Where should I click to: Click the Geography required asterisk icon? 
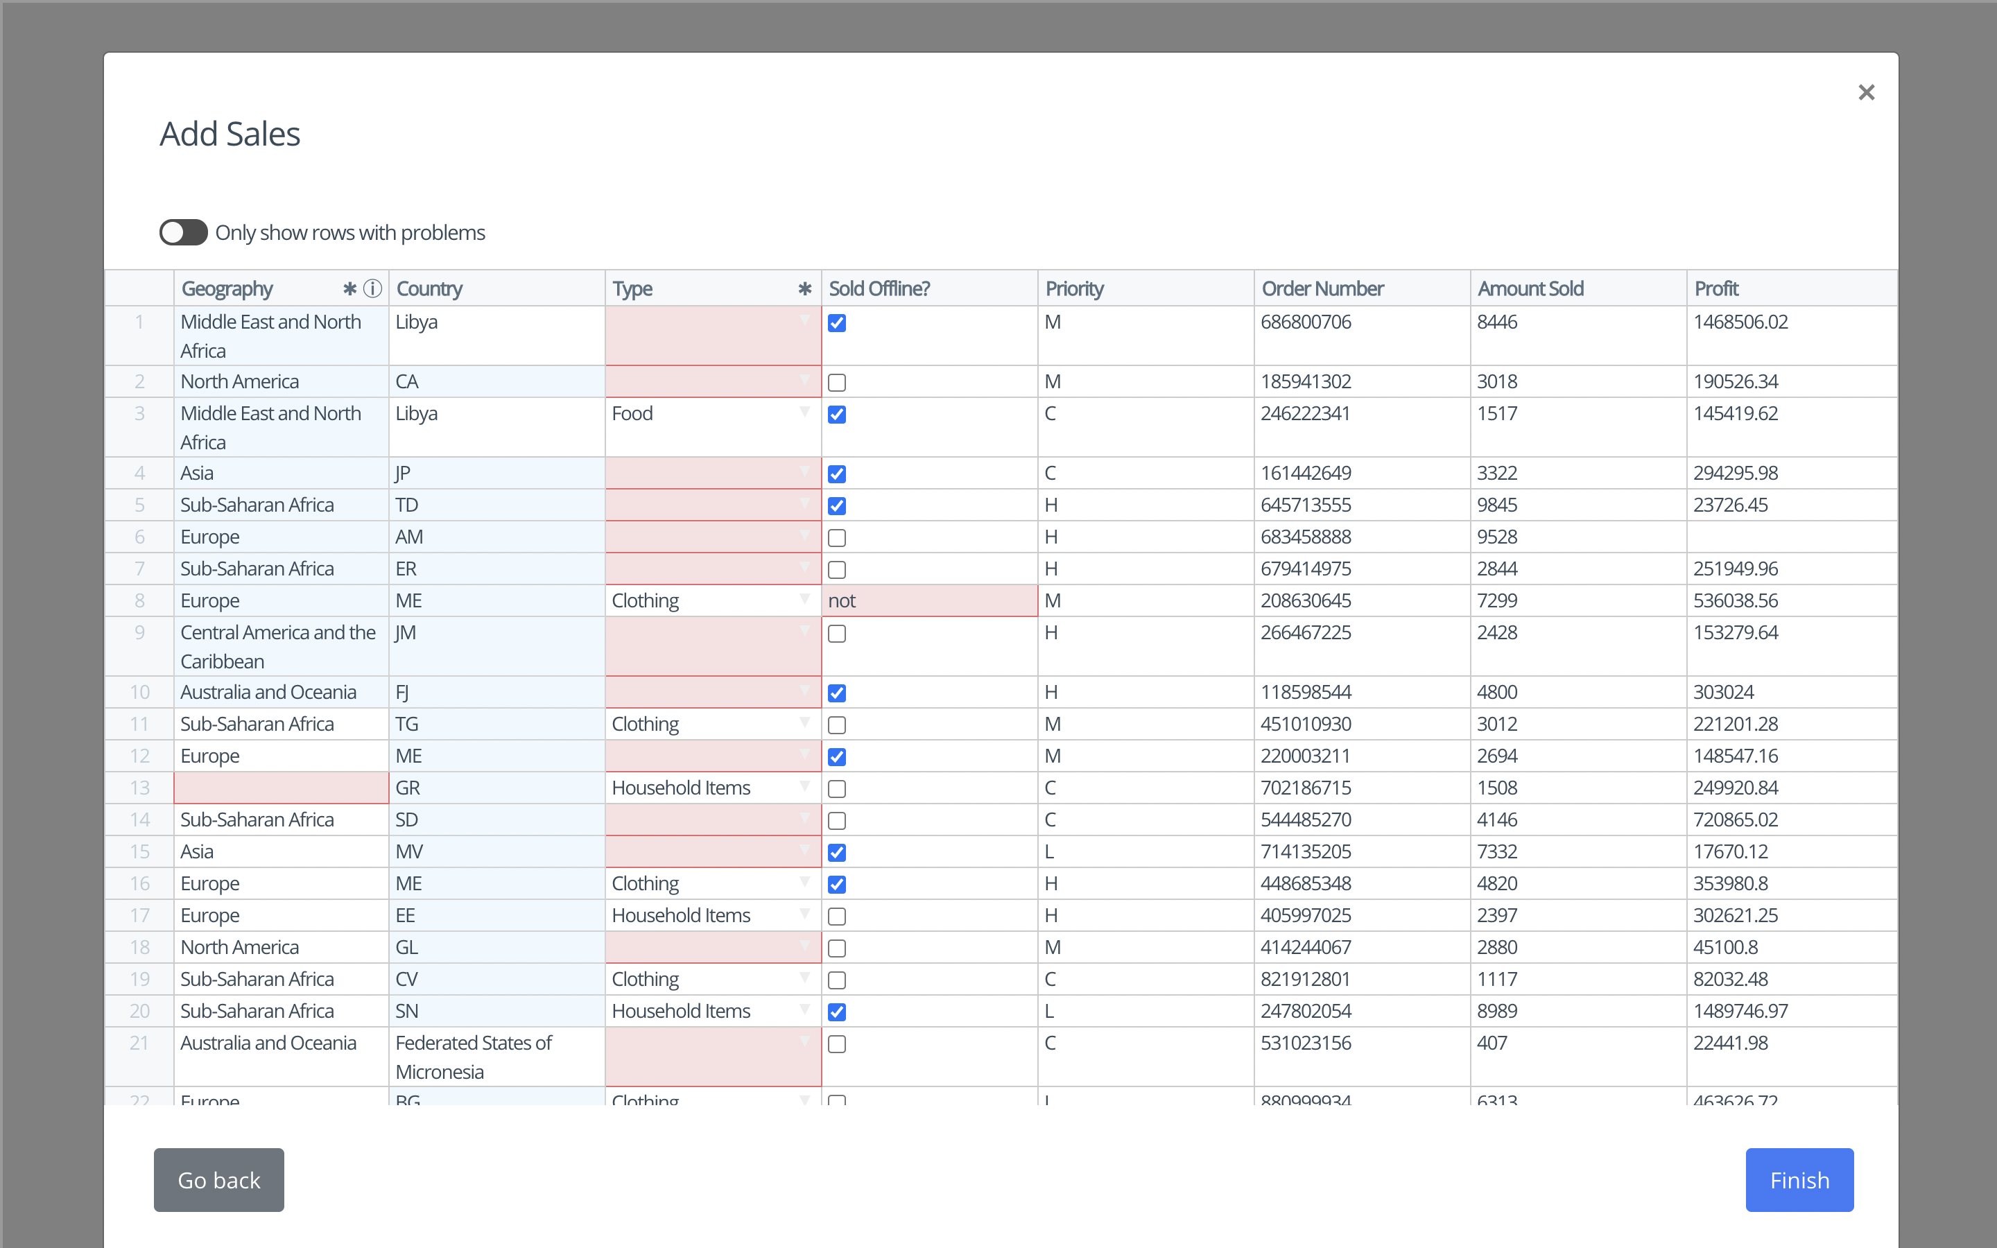point(350,289)
